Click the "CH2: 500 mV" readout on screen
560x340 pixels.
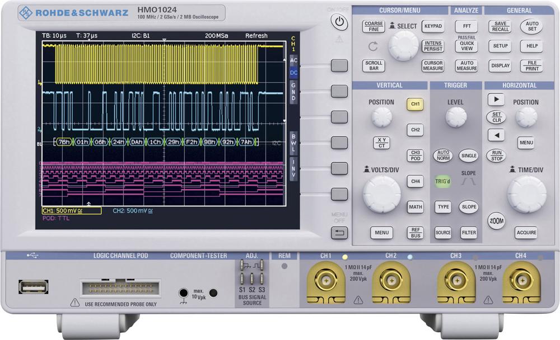pos(133,211)
